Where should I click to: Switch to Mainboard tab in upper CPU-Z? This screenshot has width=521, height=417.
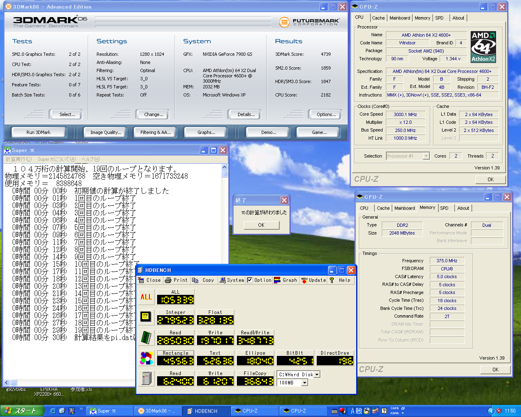tap(400, 18)
